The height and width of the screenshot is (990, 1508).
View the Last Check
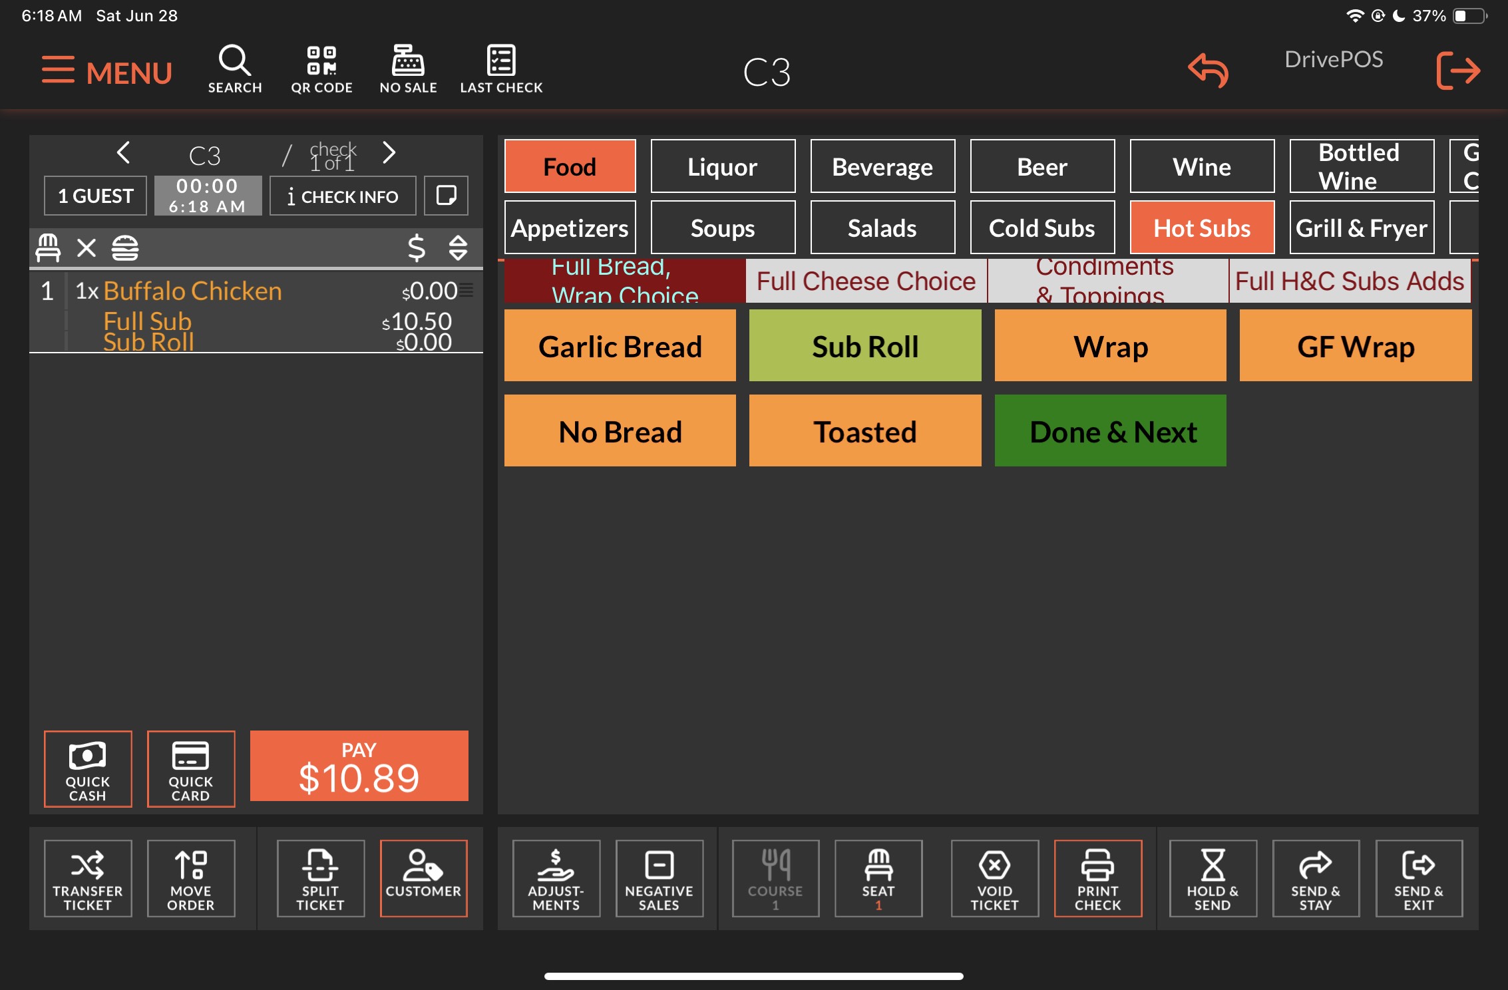(x=501, y=69)
